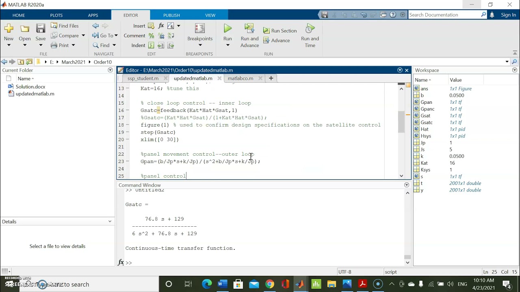Switch to the VIEW ribbon tab

click(x=210, y=15)
